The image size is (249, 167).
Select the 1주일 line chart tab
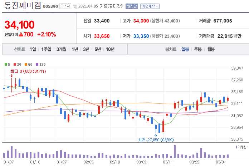coord(46,49)
